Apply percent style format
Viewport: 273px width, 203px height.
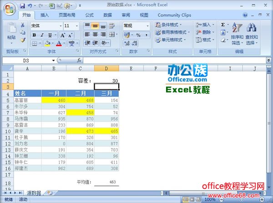coord(138,35)
